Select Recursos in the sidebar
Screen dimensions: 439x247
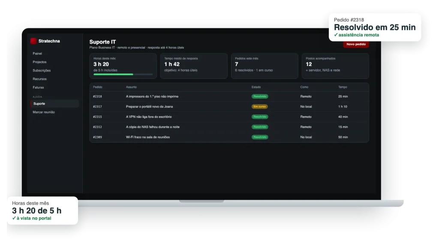(x=39, y=79)
